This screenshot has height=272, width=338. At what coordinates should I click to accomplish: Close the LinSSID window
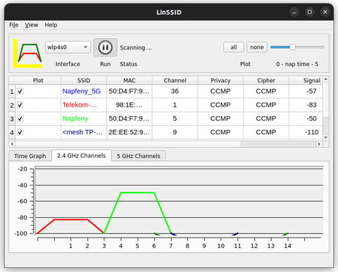(325, 12)
